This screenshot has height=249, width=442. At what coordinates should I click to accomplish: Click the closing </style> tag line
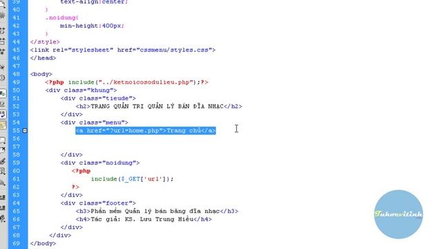point(45,41)
